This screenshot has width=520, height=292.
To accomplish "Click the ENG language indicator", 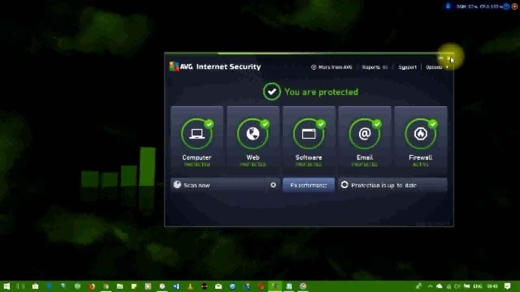I will [479, 286].
